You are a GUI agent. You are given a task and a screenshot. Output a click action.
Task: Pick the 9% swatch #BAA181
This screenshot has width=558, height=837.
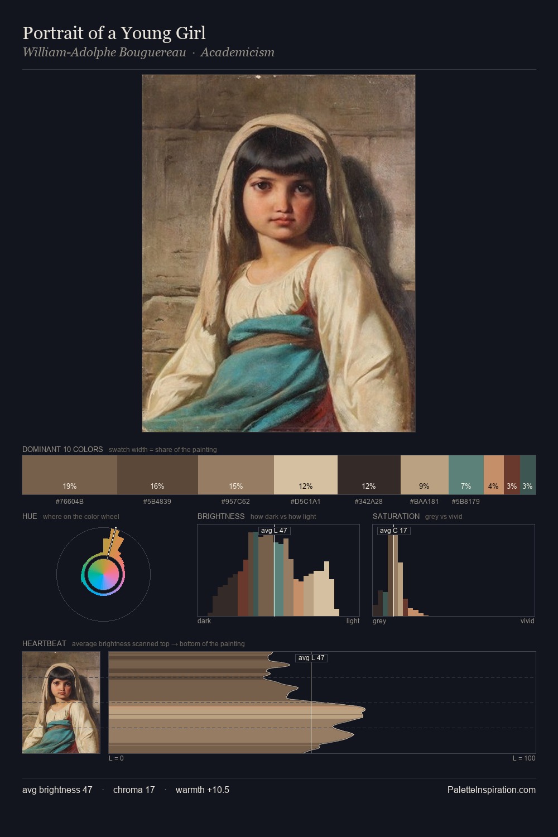pyautogui.click(x=425, y=475)
